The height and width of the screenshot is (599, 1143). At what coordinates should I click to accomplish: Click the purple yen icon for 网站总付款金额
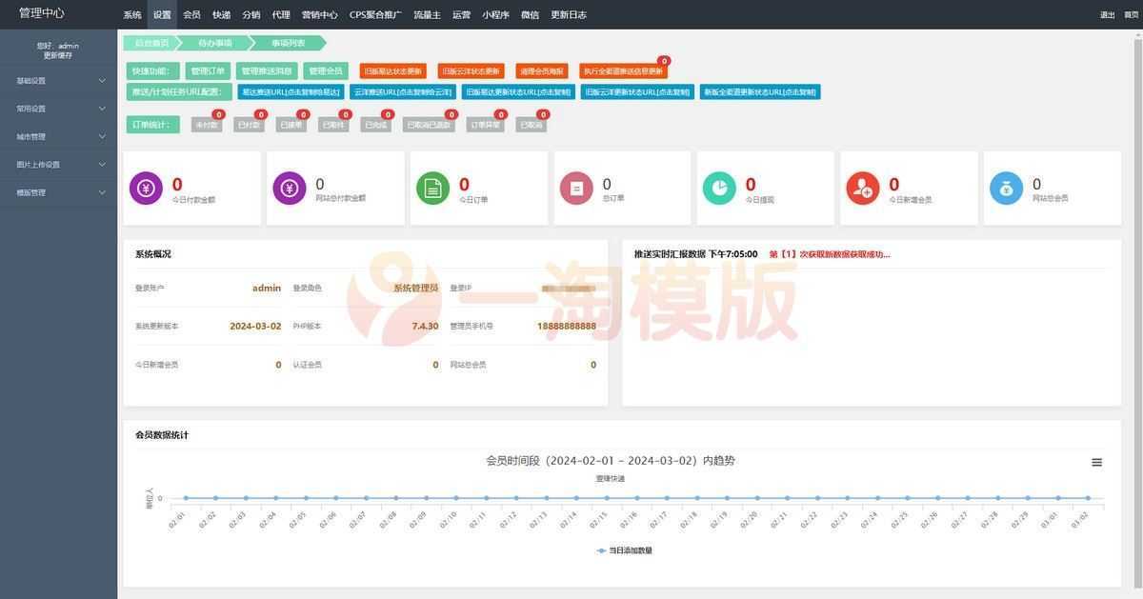click(x=290, y=188)
